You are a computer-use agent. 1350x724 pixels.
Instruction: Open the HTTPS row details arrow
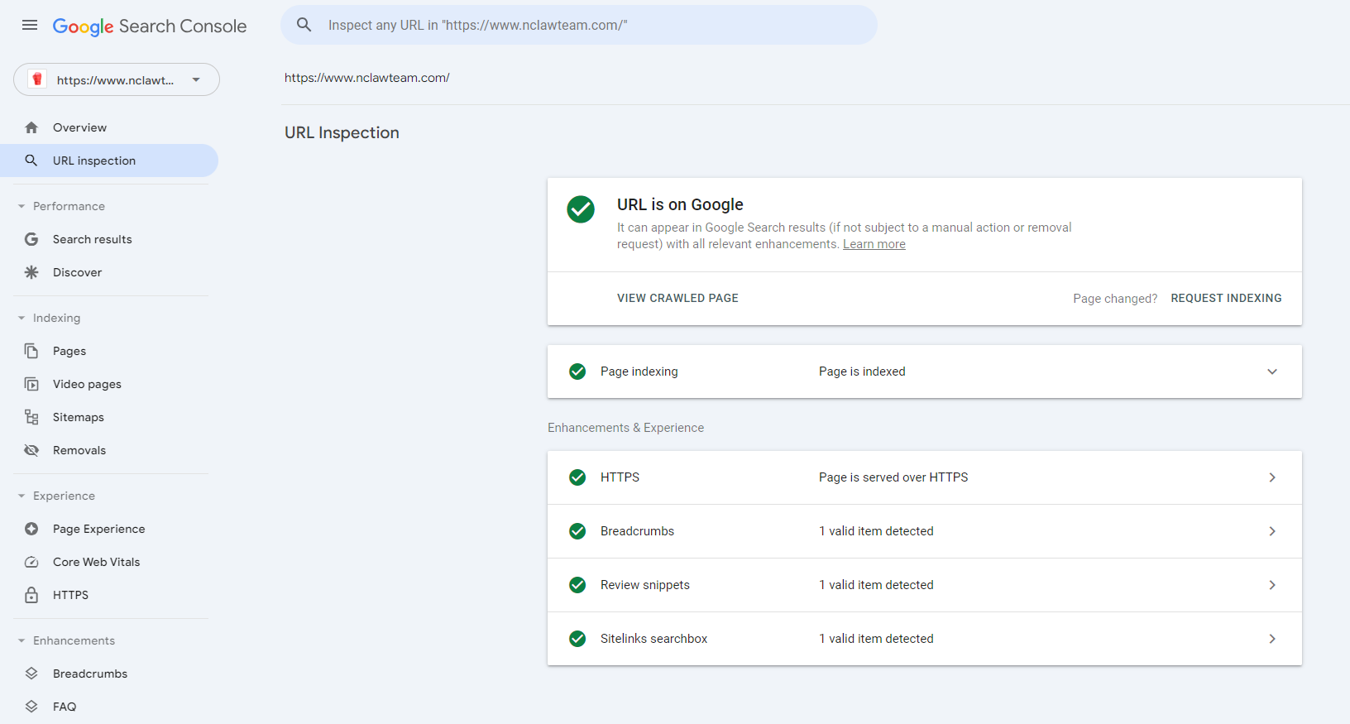[1272, 477]
